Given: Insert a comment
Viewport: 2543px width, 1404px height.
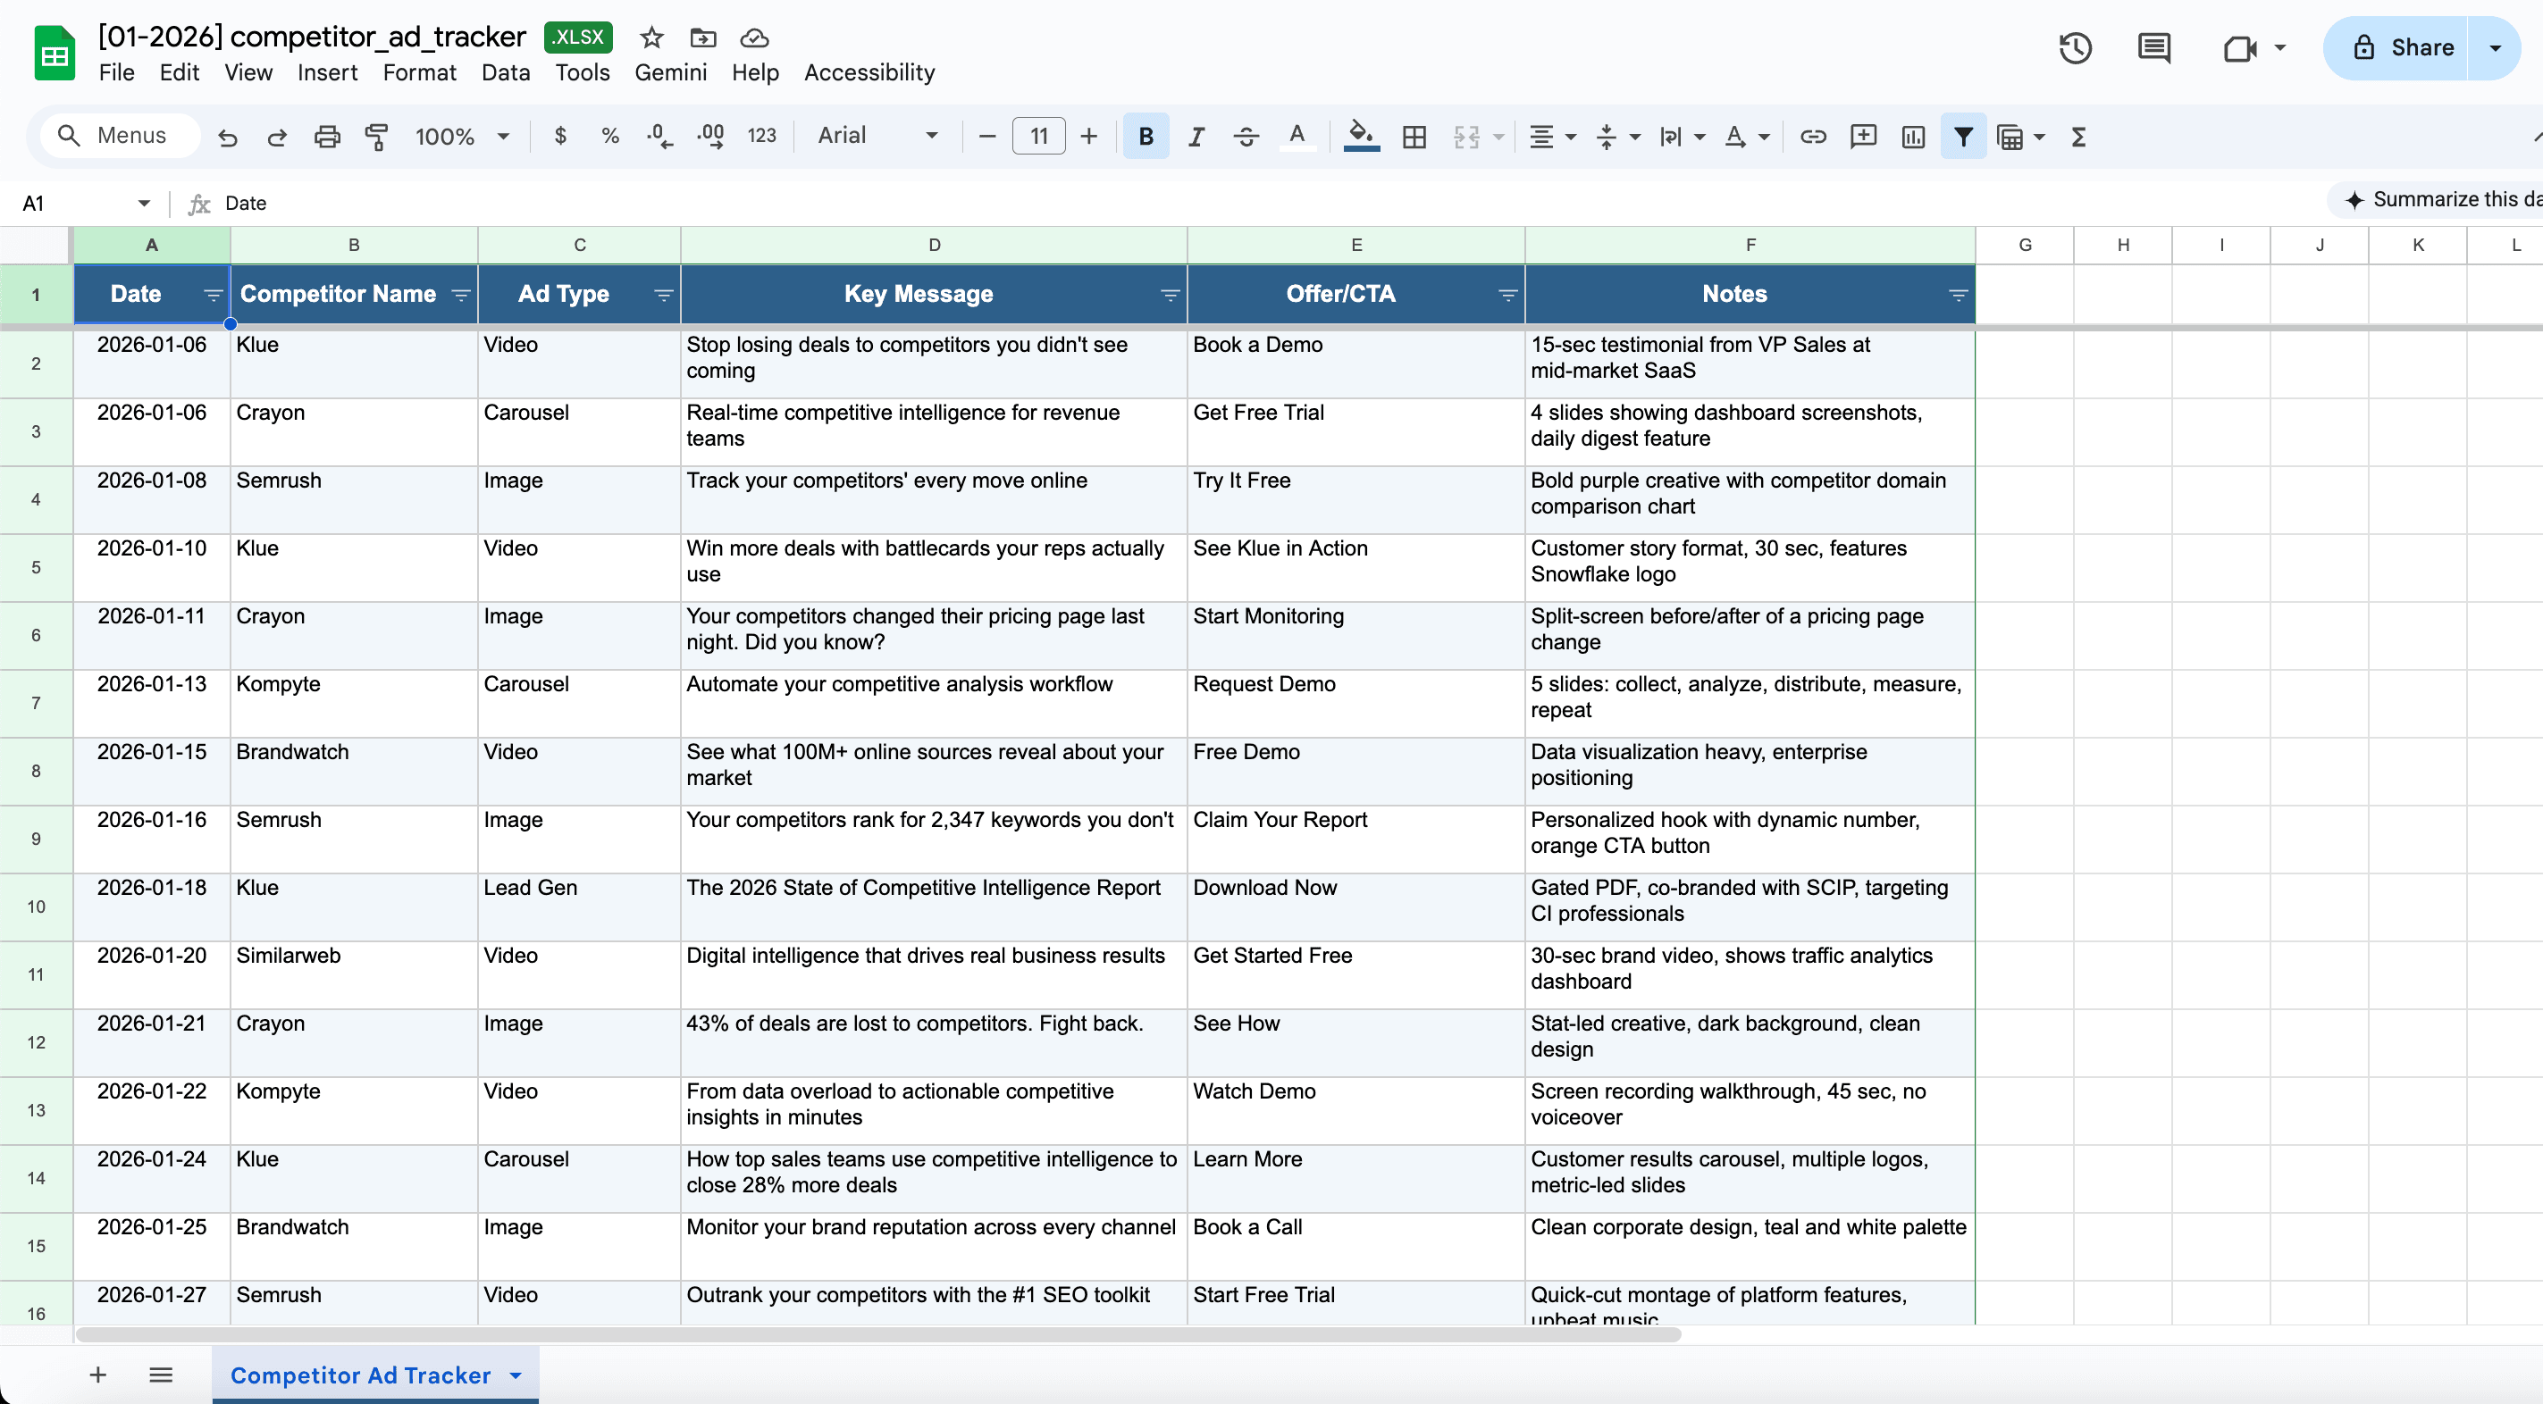Looking at the screenshot, I should pyautogui.click(x=1863, y=136).
